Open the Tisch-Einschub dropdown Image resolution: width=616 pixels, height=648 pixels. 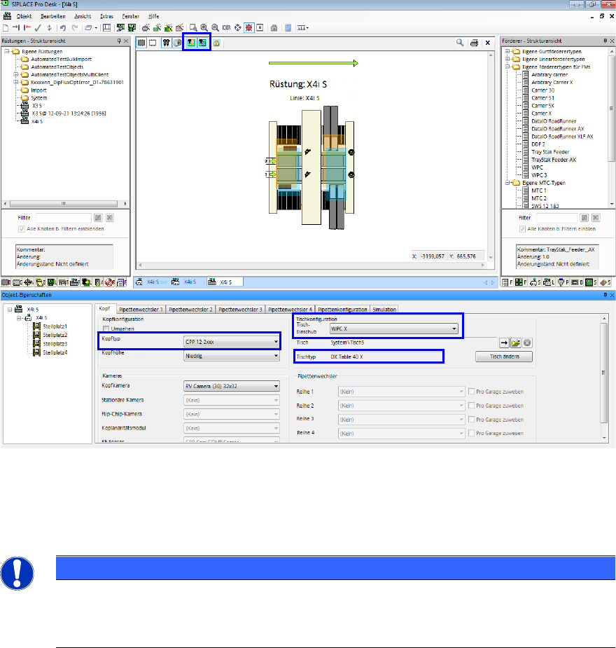pos(393,329)
